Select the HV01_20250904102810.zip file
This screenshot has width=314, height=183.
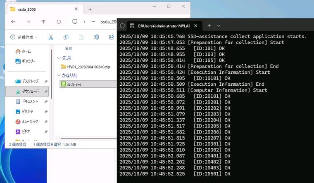pos(85,67)
